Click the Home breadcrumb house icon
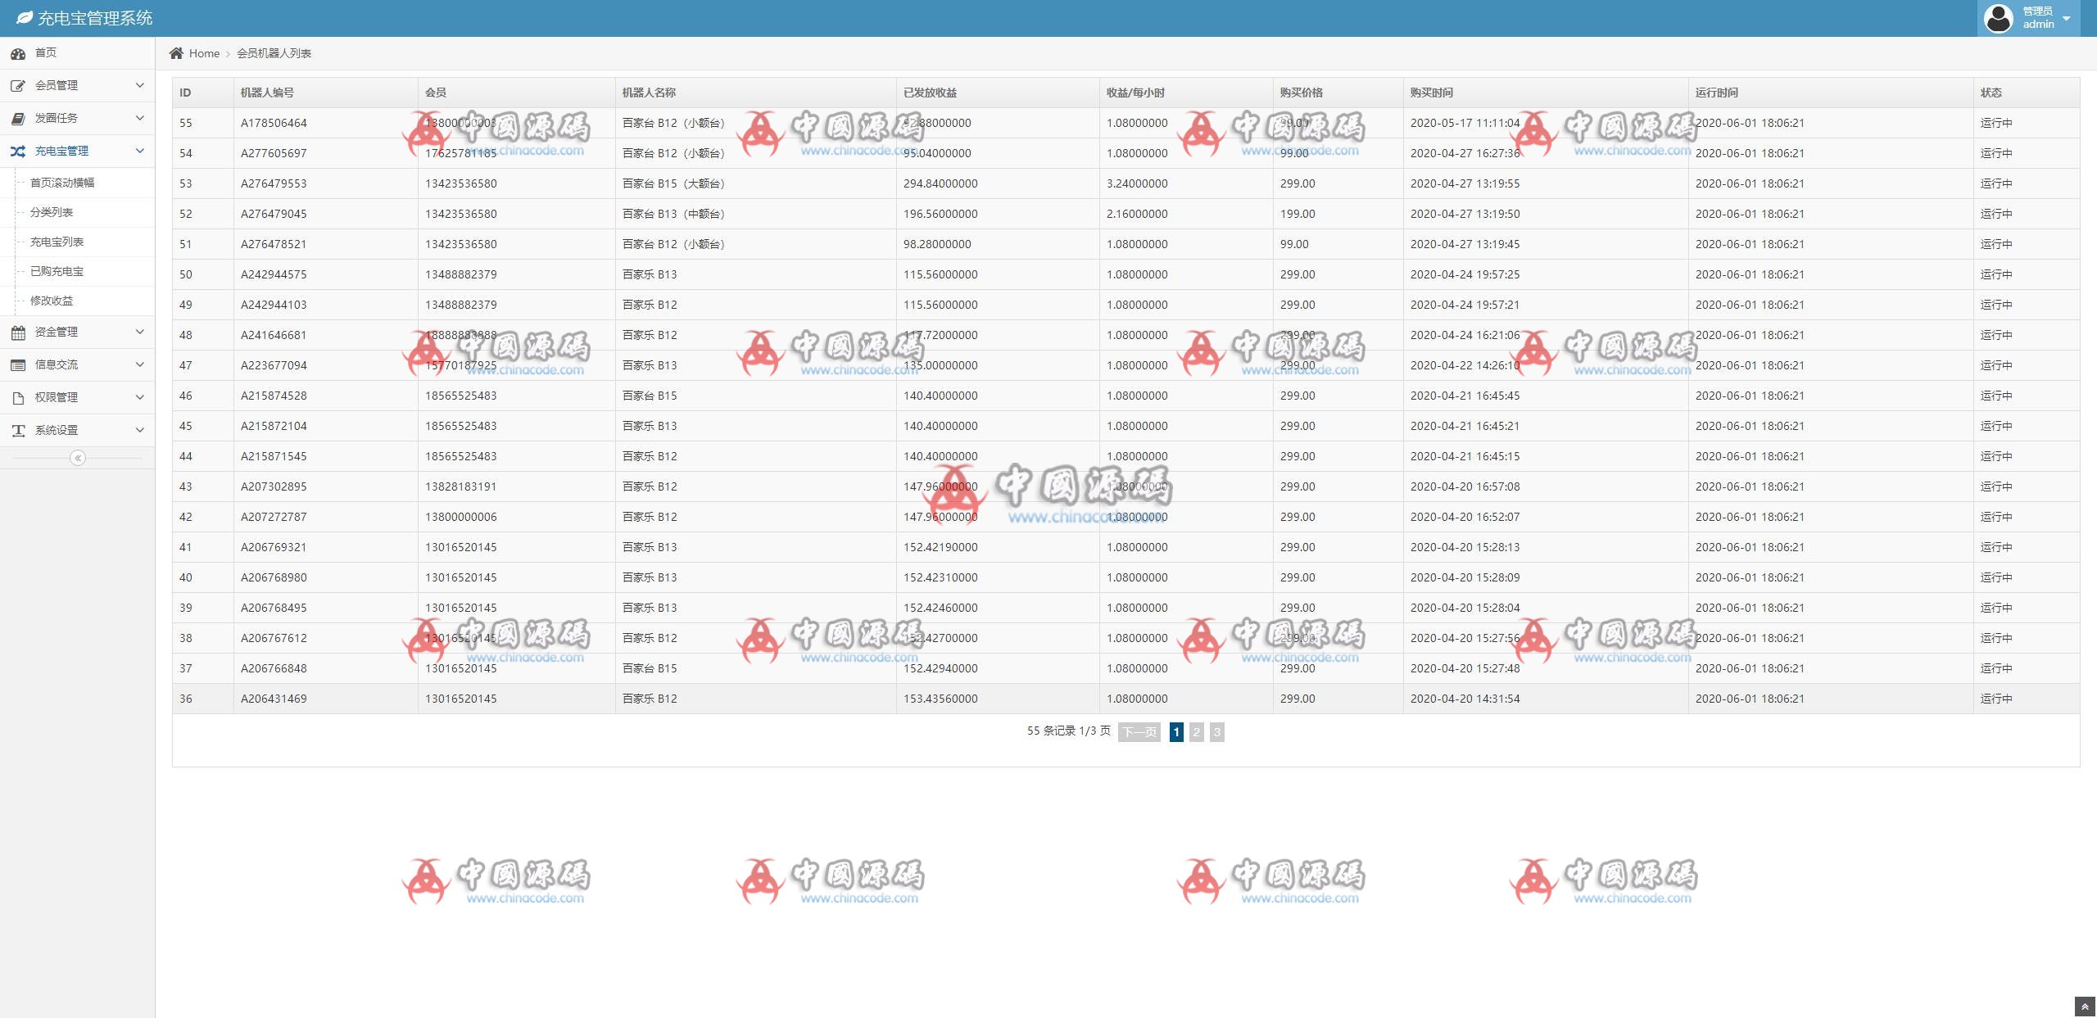This screenshot has width=2097, height=1018. pos(176,53)
